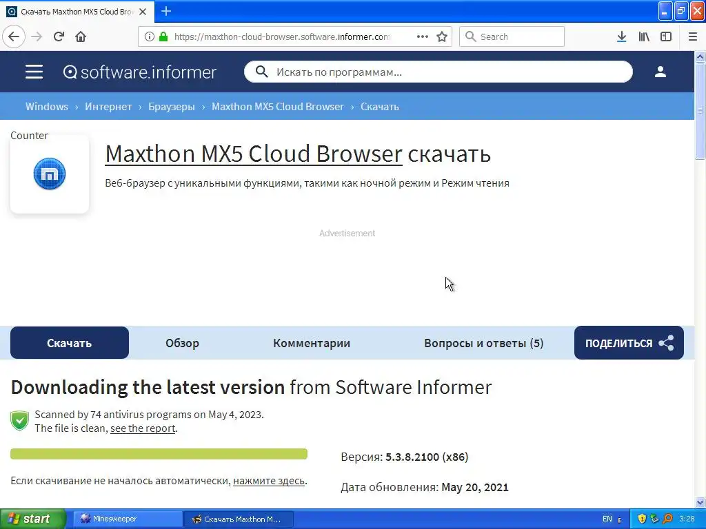
Task: Select the Скачать tab
Action: point(70,343)
